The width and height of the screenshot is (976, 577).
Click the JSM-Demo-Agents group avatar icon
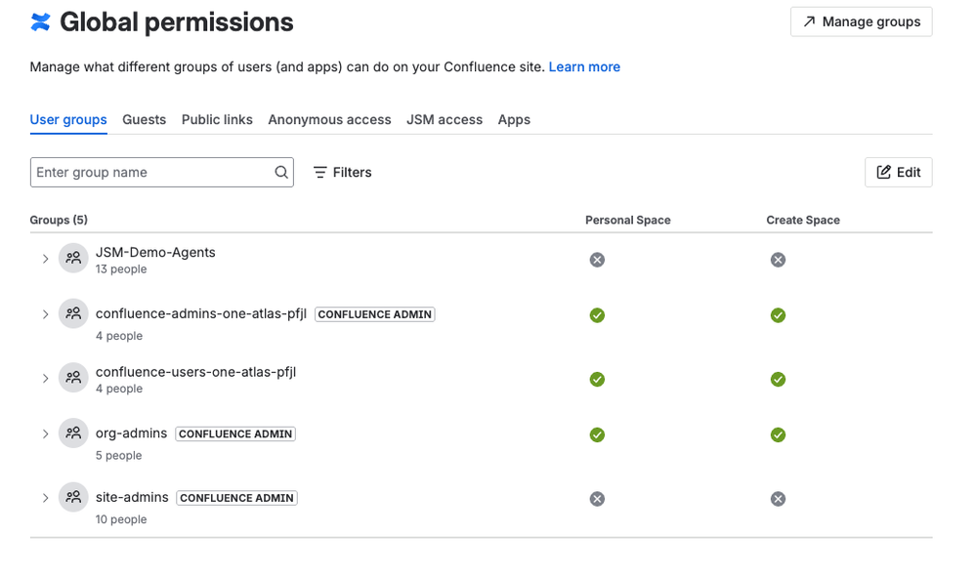73,258
